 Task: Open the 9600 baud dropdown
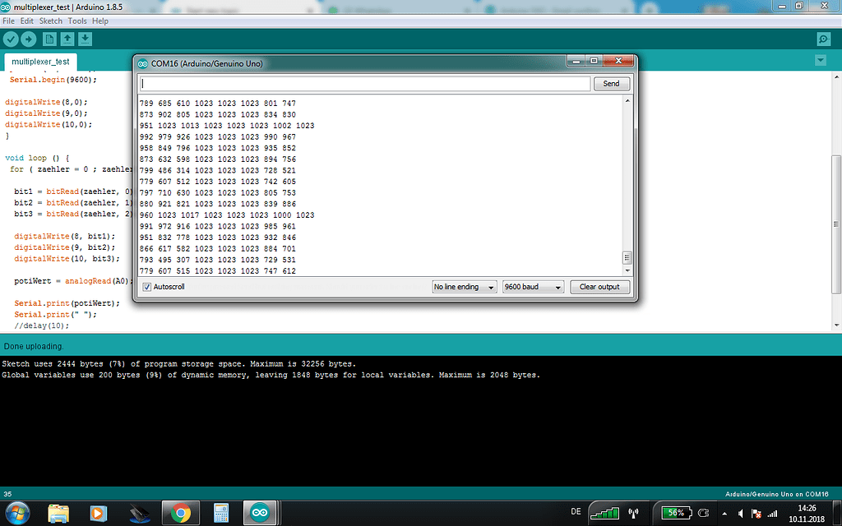533,287
